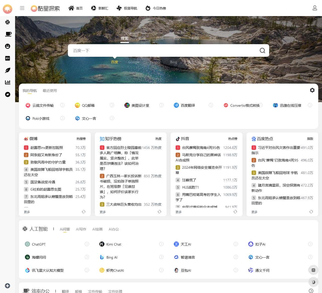Viewport: 322px width, 293px height.
Task: Select Bing as the search engine
Action: point(174,62)
